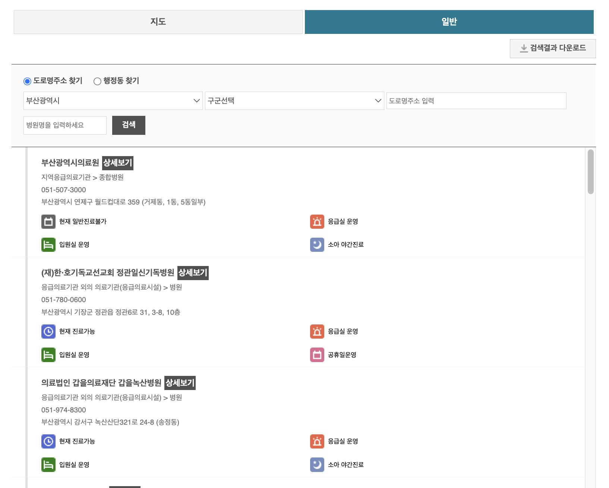This screenshot has width=609, height=488.
Task: Open the 구군선택 district dropdown
Action: click(294, 101)
